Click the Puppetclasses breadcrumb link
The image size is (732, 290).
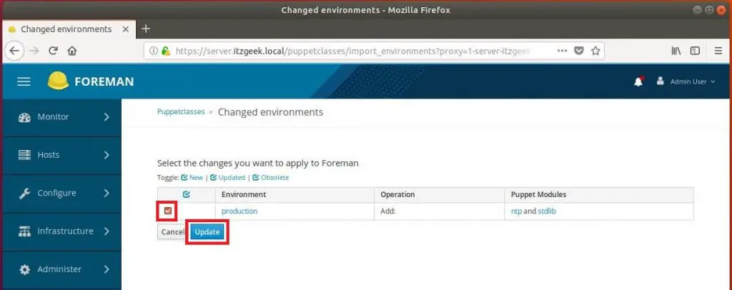pyautogui.click(x=180, y=112)
